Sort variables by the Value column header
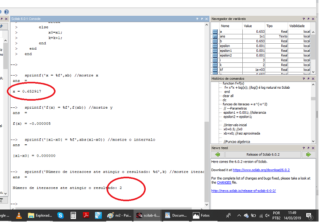Image resolution: width=319 pixels, height=222 pixels. coord(248,26)
